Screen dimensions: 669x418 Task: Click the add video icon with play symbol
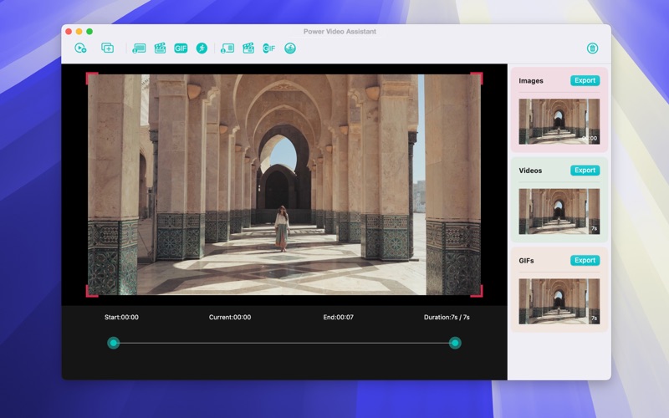[80, 48]
